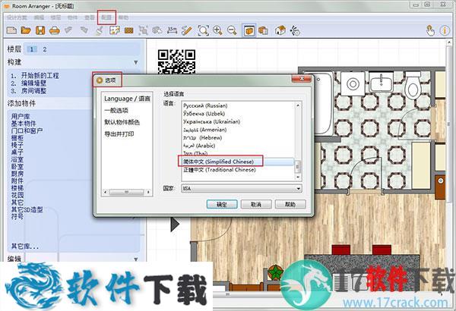Click 房间调整 in build list
This screenshot has width=456, height=311.
33,90
